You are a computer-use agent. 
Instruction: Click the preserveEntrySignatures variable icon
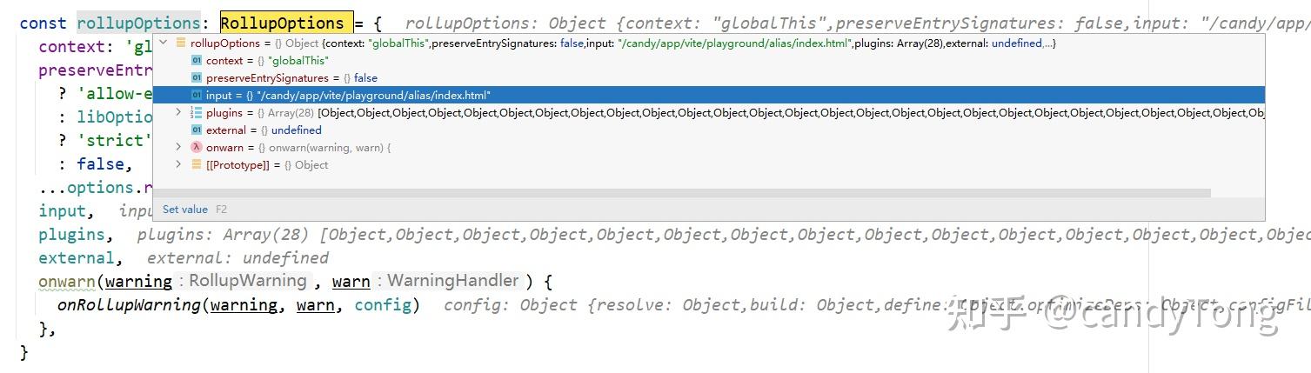coord(197,77)
